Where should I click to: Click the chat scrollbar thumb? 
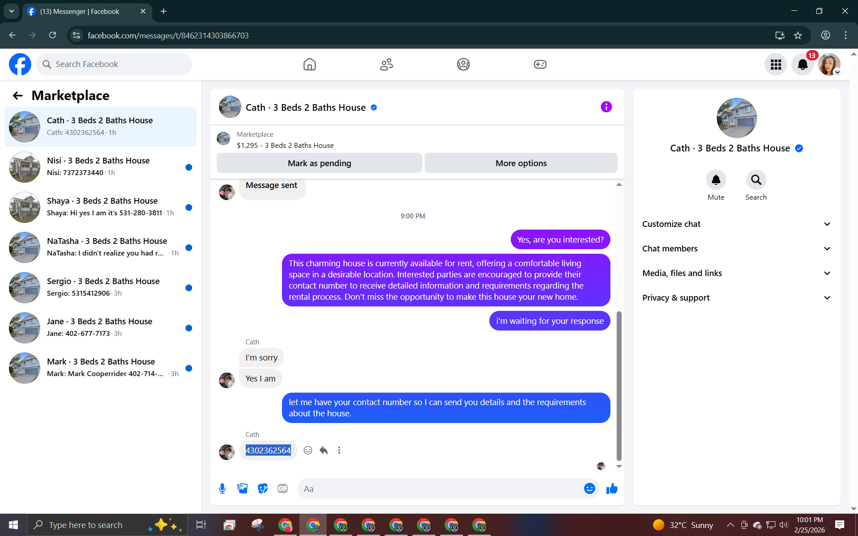point(619,386)
